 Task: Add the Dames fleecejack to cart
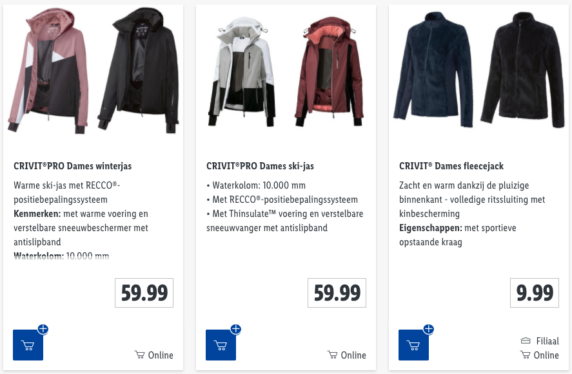tap(414, 345)
